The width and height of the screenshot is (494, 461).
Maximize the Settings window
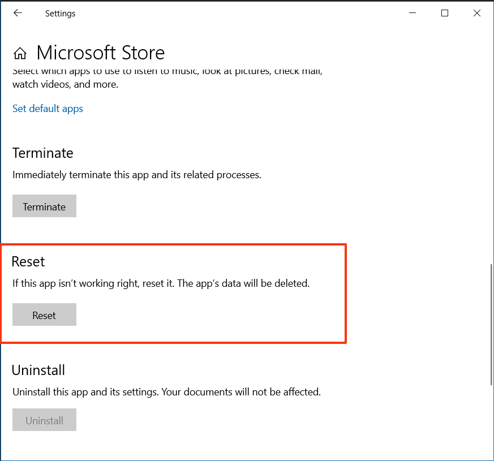point(445,13)
